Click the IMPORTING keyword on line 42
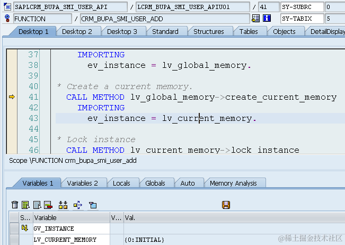This screenshot has width=345, height=245. click(101, 108)
